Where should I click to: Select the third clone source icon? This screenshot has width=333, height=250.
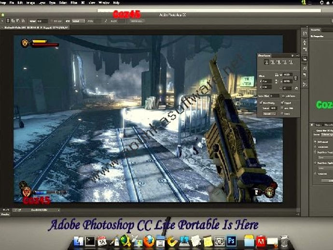pyautogui.click(x=279, y=62)
